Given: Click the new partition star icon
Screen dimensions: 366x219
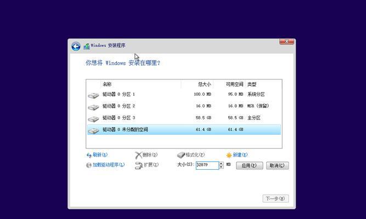Looking at the screenshot, I should [x=229, y=155].
